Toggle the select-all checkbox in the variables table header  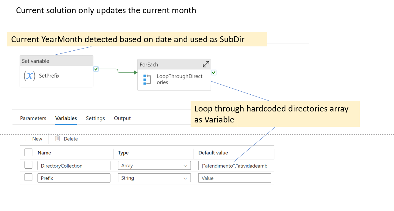pos(28,152)
